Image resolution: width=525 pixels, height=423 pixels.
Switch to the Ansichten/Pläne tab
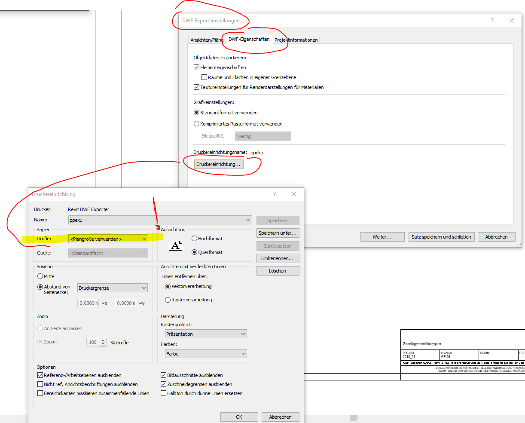(206, 40)
